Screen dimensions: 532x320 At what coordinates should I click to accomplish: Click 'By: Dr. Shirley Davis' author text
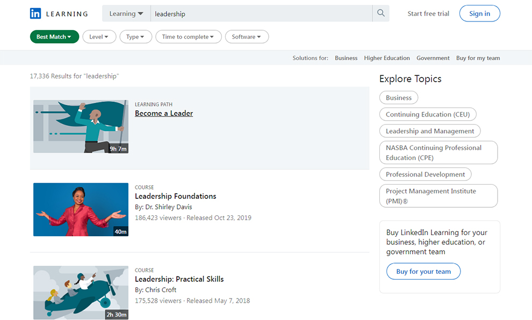(163, 207)
